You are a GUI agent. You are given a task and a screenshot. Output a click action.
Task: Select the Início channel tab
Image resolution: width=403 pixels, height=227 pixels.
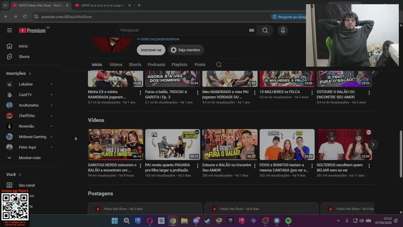(97, 65)
